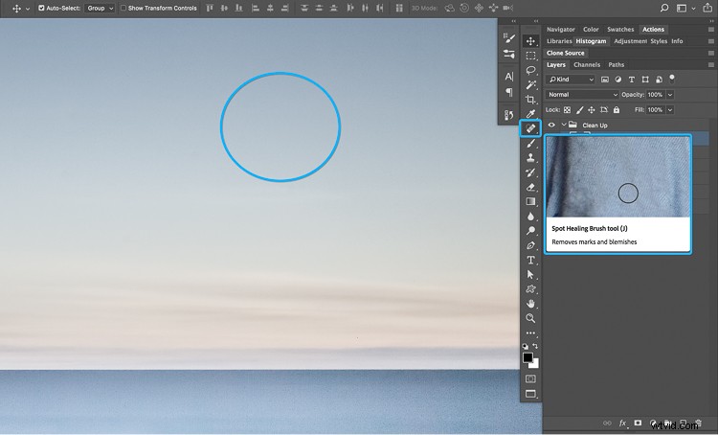Select the Clone Stamp tool
Screen dimensions: 718x435
pos(530,158)
